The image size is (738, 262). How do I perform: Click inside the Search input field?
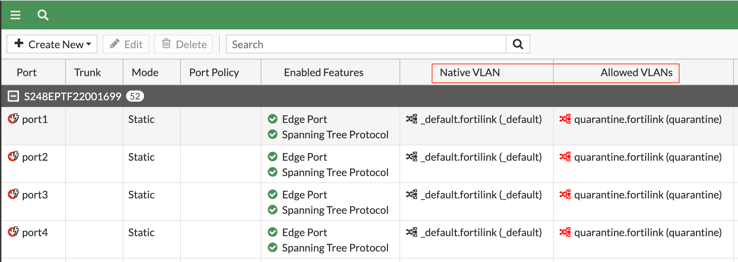point(364,44)
